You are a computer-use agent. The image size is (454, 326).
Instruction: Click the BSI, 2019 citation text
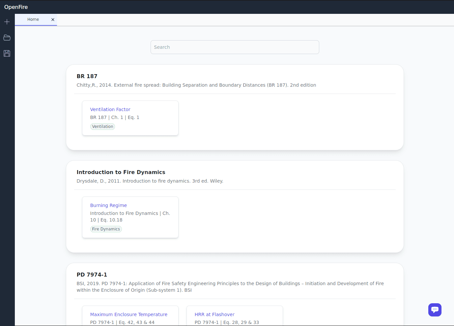(230, 287)
